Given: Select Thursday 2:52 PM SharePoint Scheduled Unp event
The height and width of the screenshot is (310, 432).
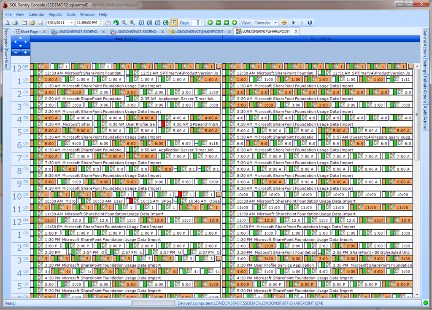Looking at the screenshot, I should [366, 252].
